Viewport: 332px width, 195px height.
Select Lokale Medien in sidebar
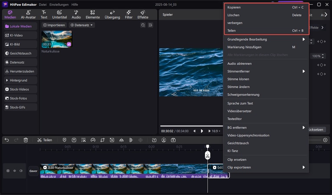click(x=20, y=26)
